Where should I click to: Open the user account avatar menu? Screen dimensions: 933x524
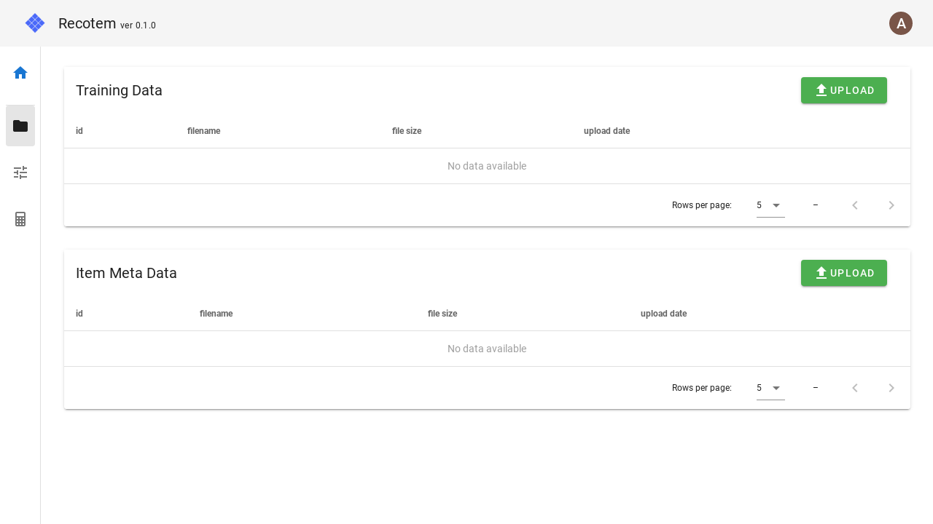click(901, 23)
